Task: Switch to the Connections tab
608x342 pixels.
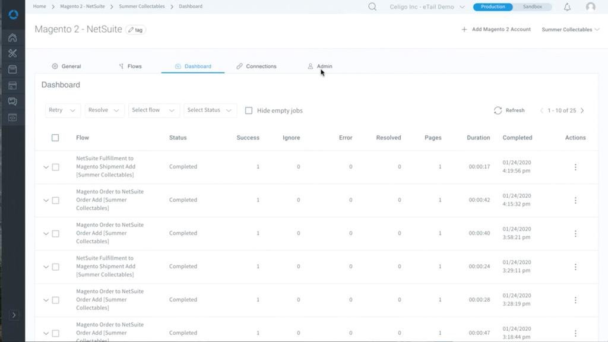Action: pyautogui.click(x=256, y=66)
